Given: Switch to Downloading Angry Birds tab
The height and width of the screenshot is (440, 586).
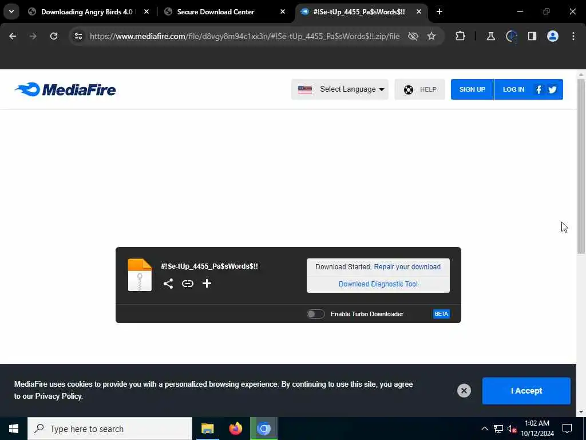Looking at the screenshot, I should point(87,11).
